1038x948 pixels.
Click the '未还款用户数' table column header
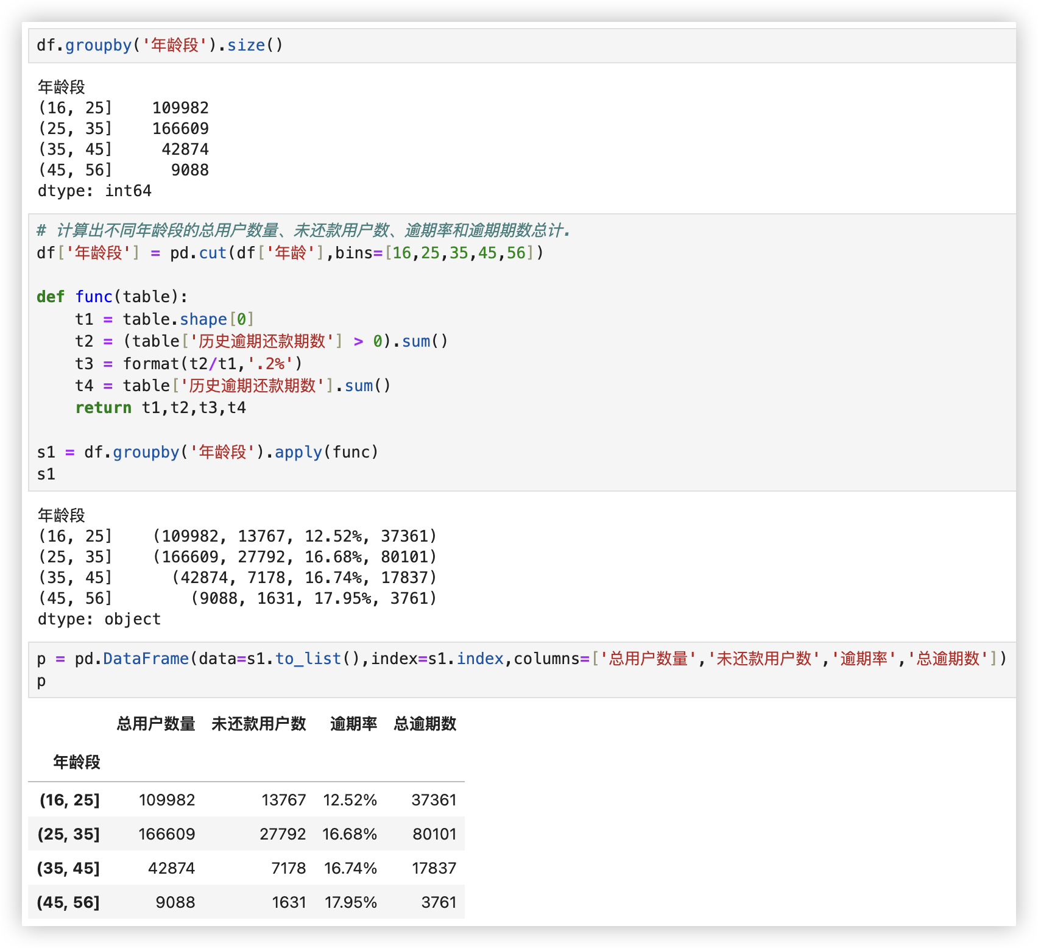(x=258, y=724)
